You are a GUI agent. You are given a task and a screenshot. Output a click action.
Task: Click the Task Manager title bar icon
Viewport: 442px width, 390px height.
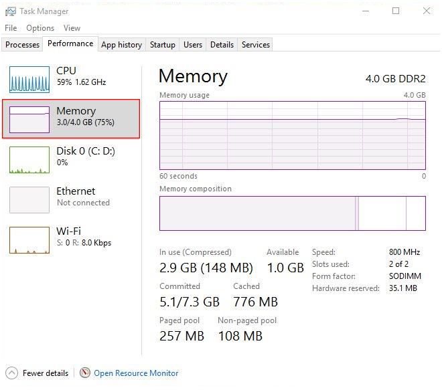click(11, 11)
